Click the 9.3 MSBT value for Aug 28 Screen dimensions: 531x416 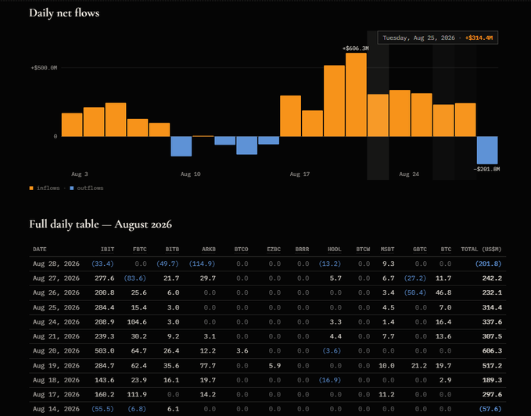point(389,264)
